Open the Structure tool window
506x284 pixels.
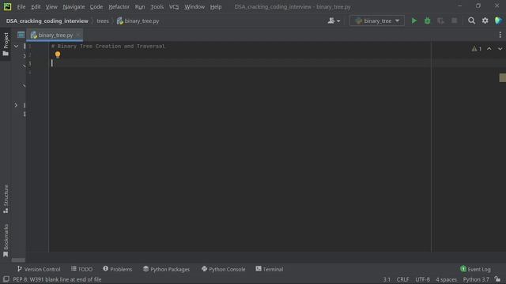(6, 199)
